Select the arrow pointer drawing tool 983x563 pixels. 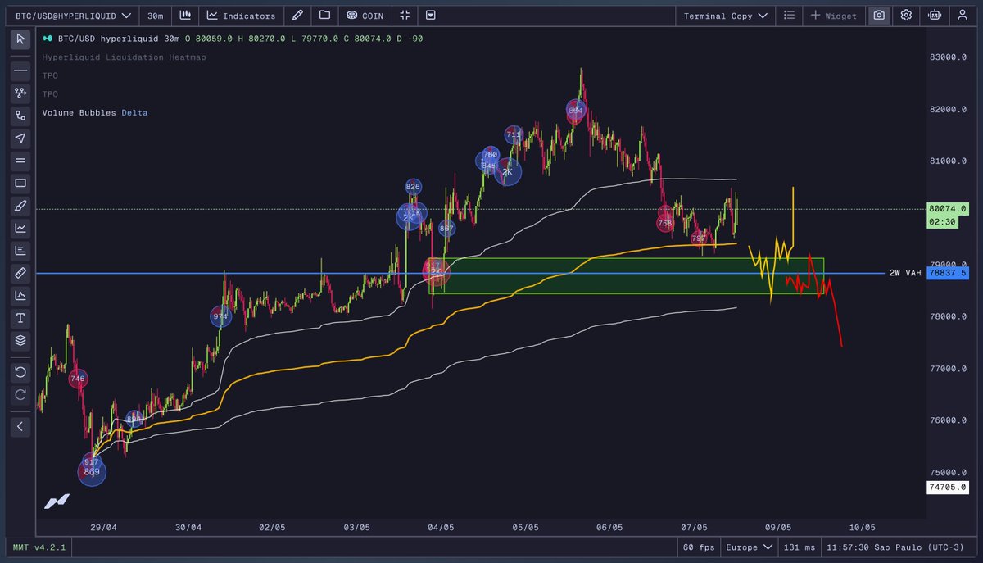[20, 138]
